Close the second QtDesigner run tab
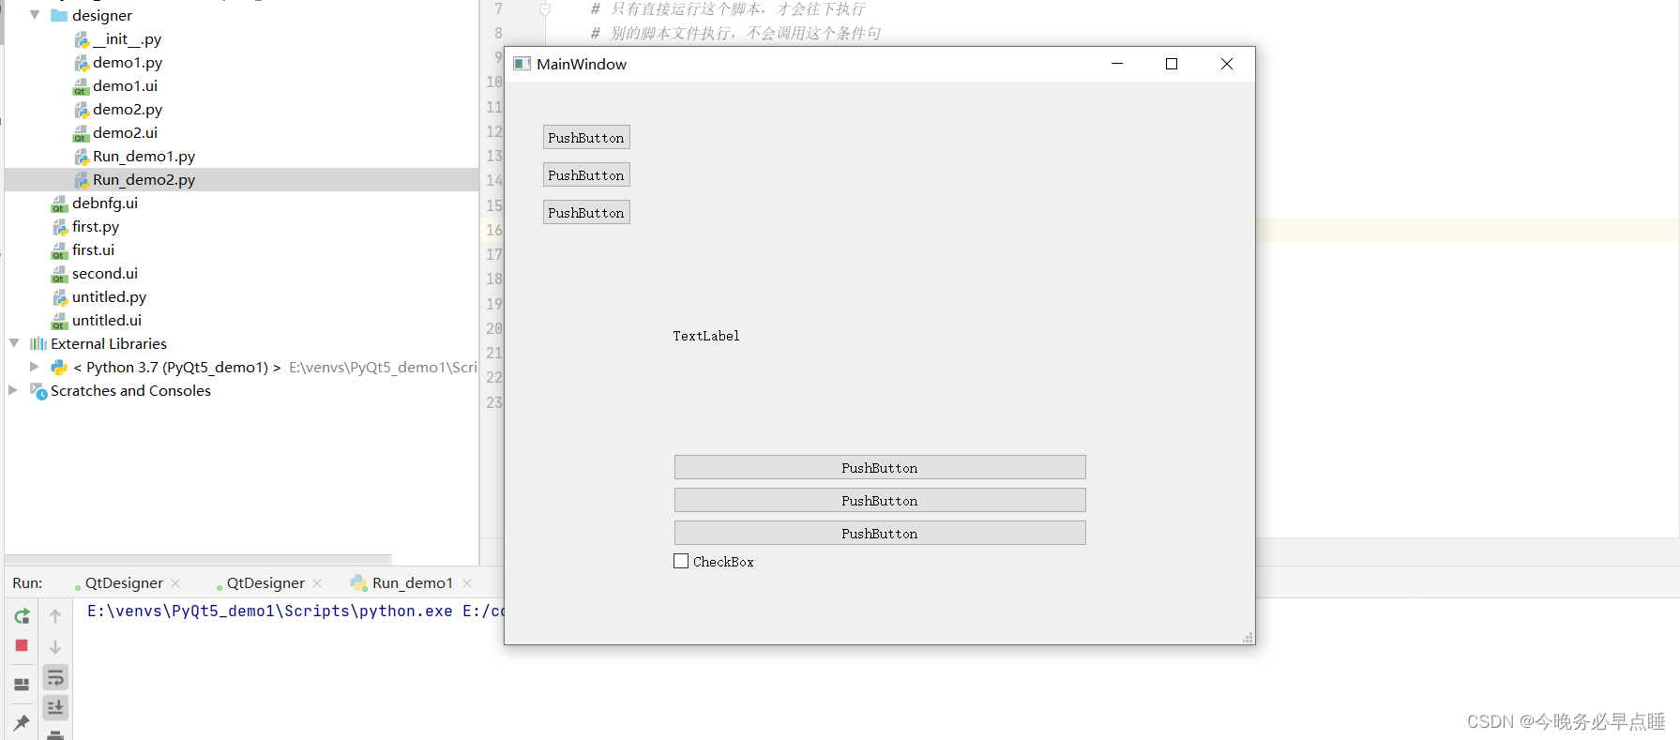The image size is (1680, 740). pos(317,583)
